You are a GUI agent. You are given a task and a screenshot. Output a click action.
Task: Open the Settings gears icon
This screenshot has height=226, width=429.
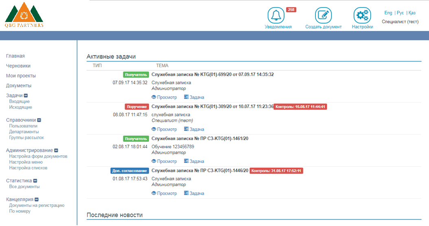(x=362, y=15)
